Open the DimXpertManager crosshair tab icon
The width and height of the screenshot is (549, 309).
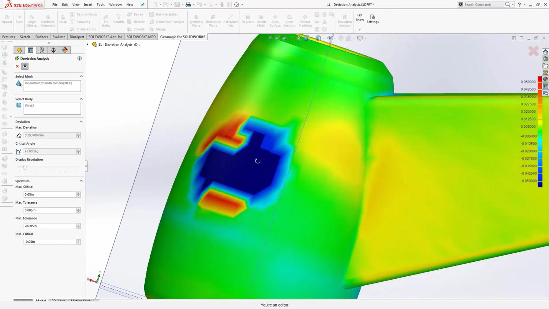coord(53,50)
